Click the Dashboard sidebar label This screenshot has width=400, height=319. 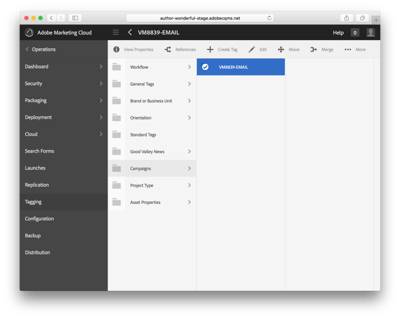click(36, 66)
